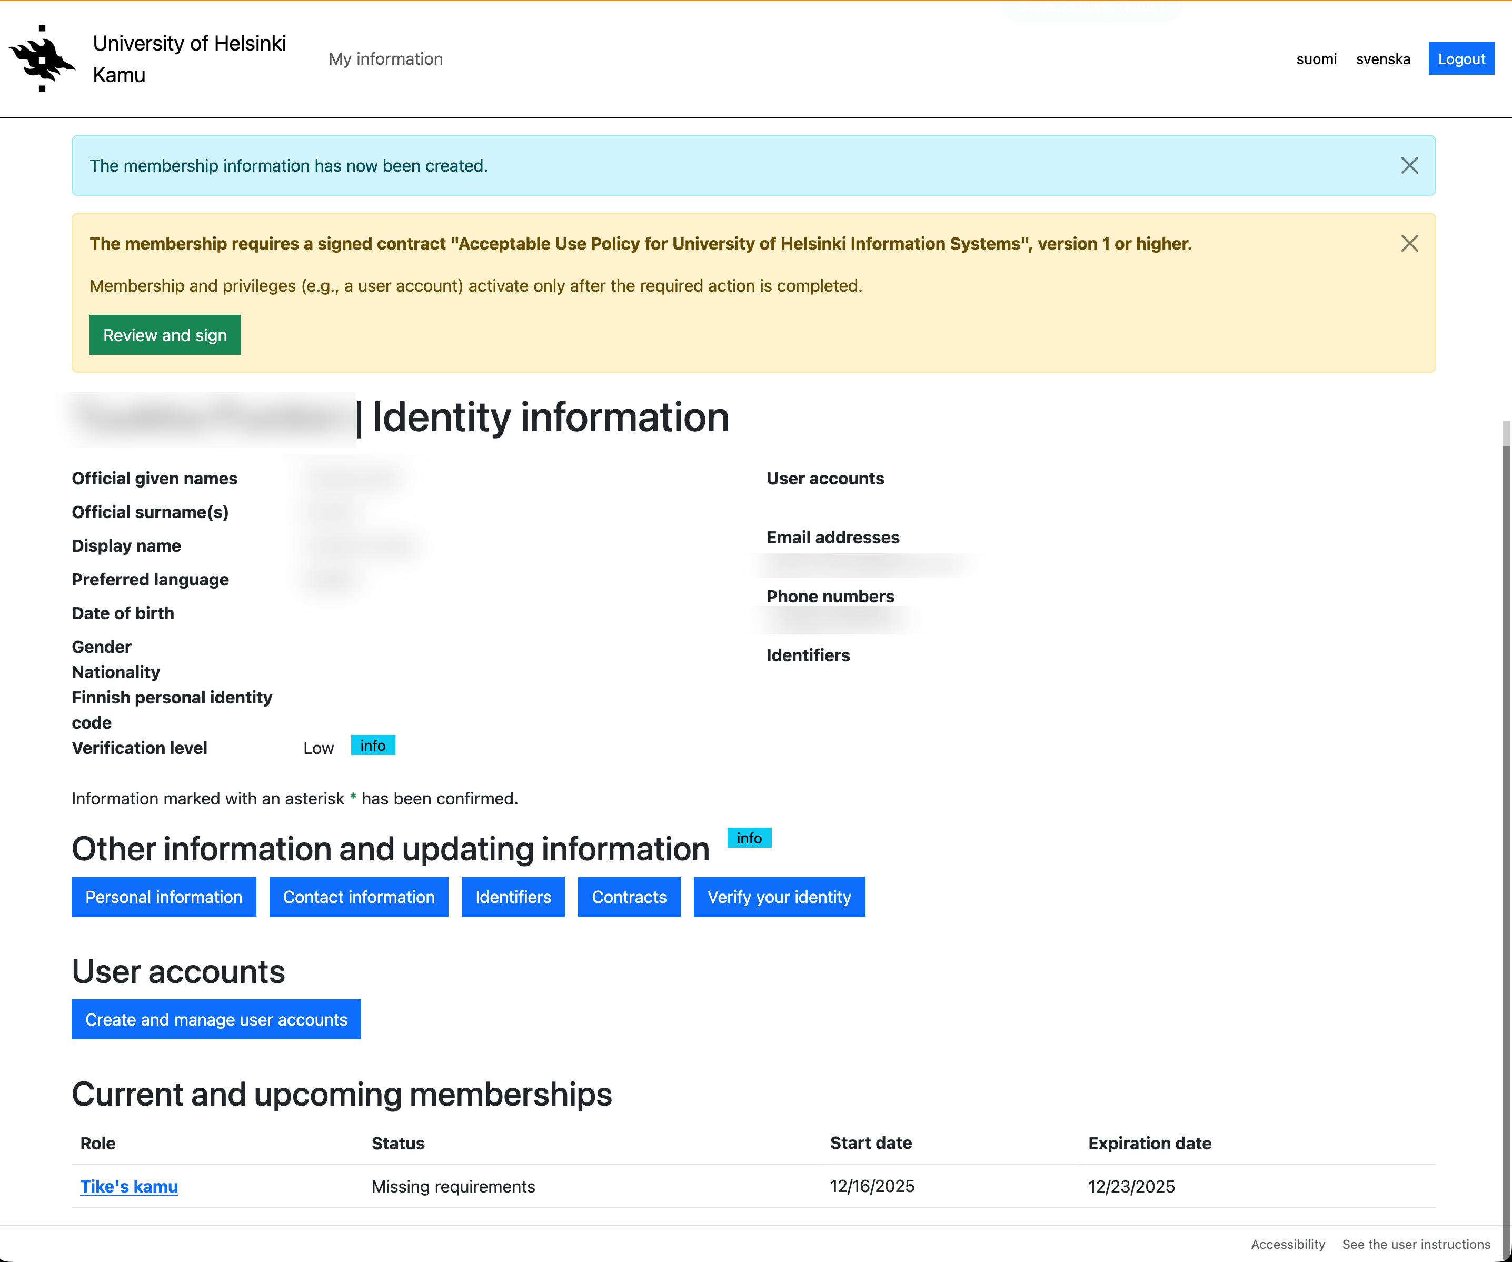Open the Contracts button
This screenshot has width=1512, height=1262.
click(x=629, y=897)
